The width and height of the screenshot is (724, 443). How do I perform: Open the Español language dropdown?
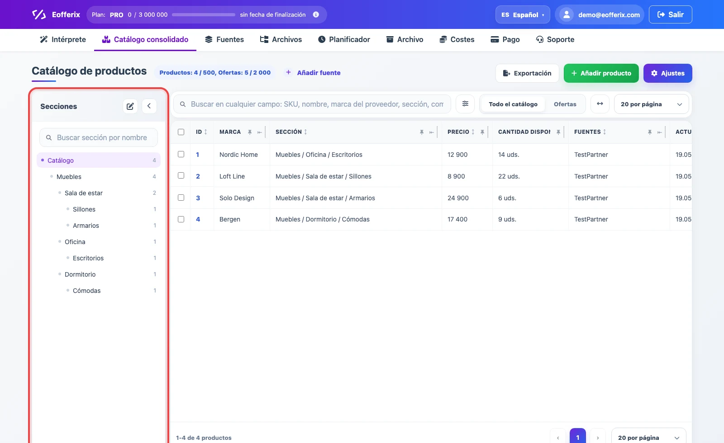tap(523, 14)
